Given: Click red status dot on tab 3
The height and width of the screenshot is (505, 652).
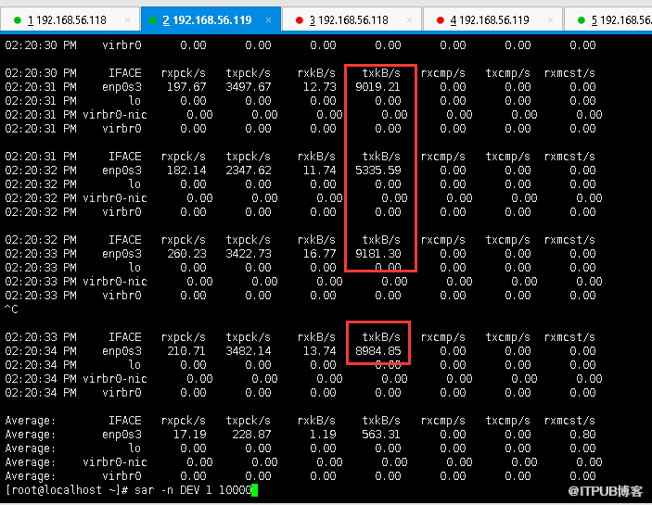Looking at the screenshot, I should 298,19.
